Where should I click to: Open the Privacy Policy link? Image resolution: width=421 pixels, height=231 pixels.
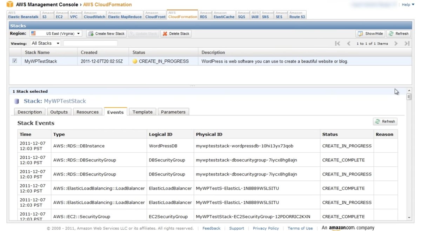[266, 228]
